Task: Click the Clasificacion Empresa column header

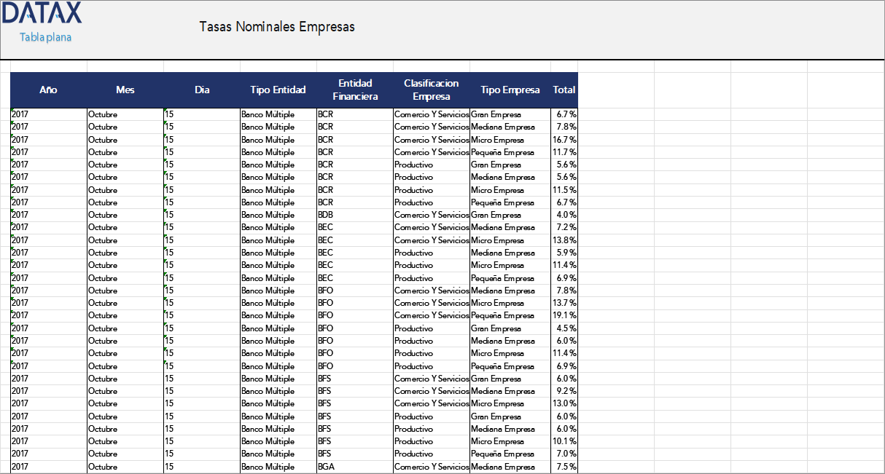Action: coord(432,90)
